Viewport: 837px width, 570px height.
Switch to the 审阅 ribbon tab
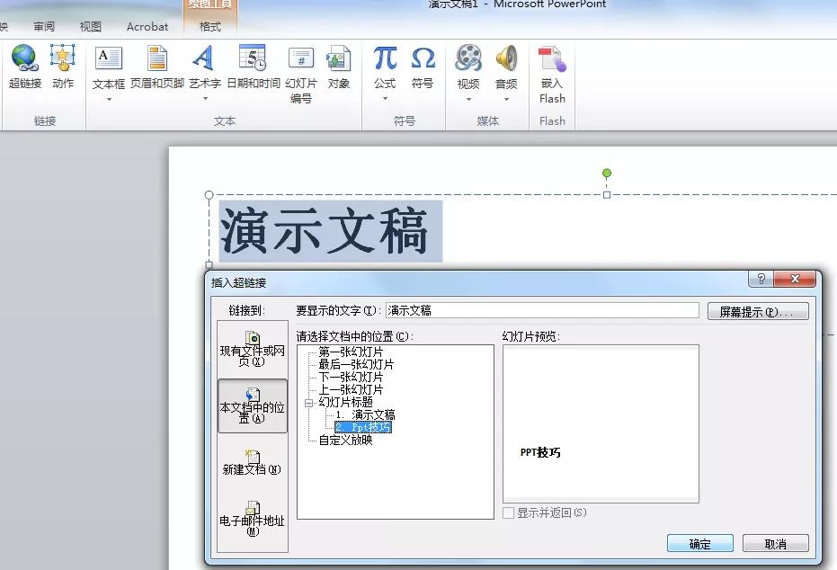[x=43, y=26]
